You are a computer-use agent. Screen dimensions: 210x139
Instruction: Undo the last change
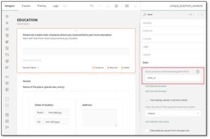click(x=92, y=6)
